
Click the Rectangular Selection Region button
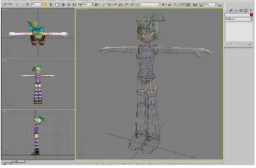tap(57, 5)
